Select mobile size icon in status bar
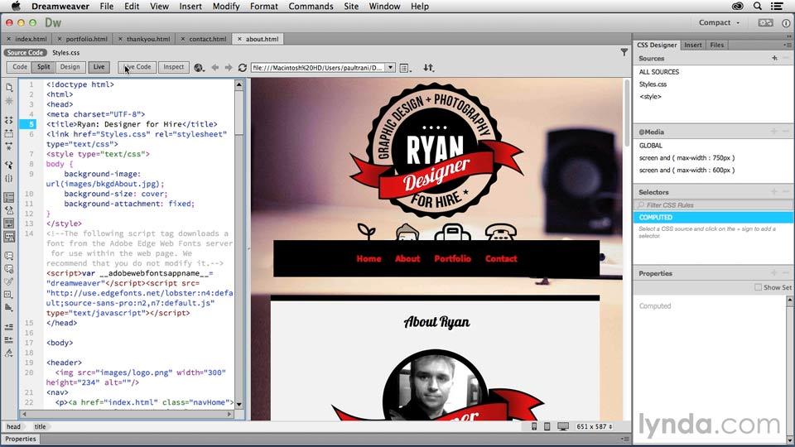The height and width of the screenshot is (447, 795). tap(534, 427)
